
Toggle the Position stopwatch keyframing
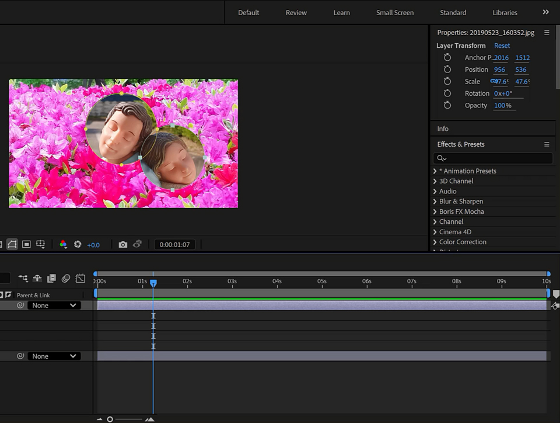point(447,70)
